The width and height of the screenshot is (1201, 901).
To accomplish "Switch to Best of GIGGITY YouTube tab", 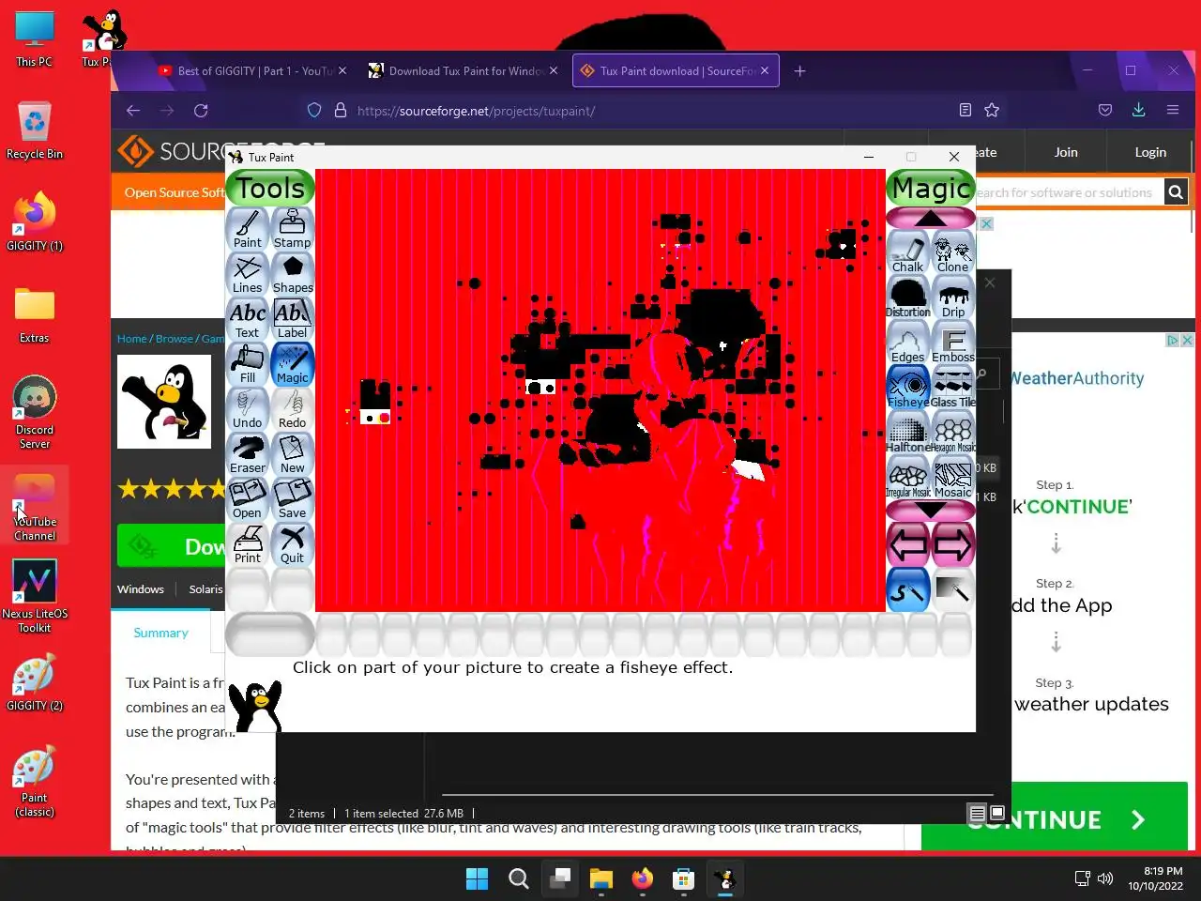I will [251, 70].
